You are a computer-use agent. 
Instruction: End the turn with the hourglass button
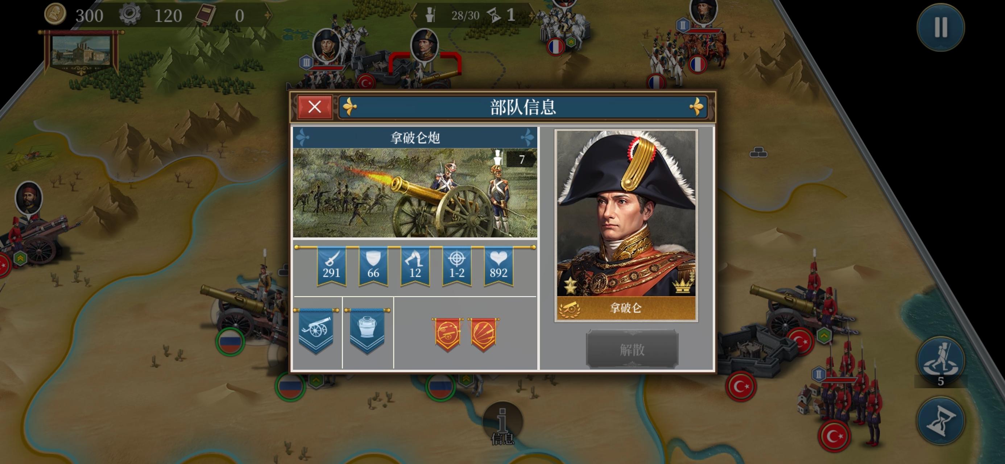point(940,421)
